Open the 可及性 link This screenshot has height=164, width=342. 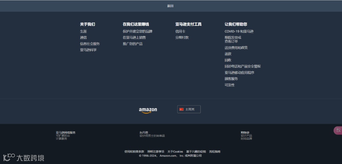click(x=230, y=85)
